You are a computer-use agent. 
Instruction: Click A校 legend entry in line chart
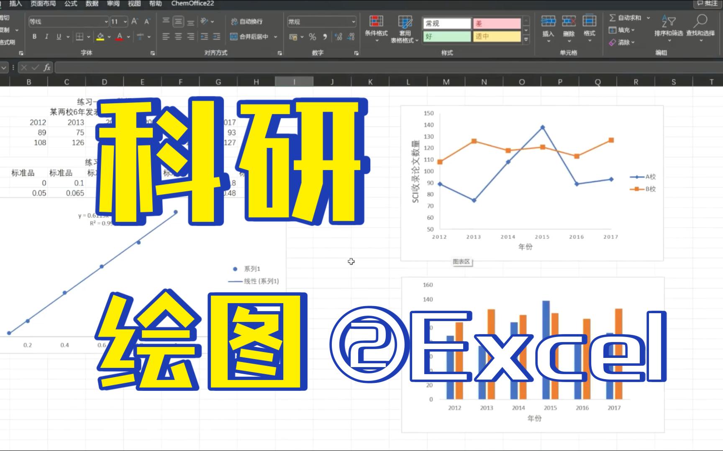click(x=643, y=177)
